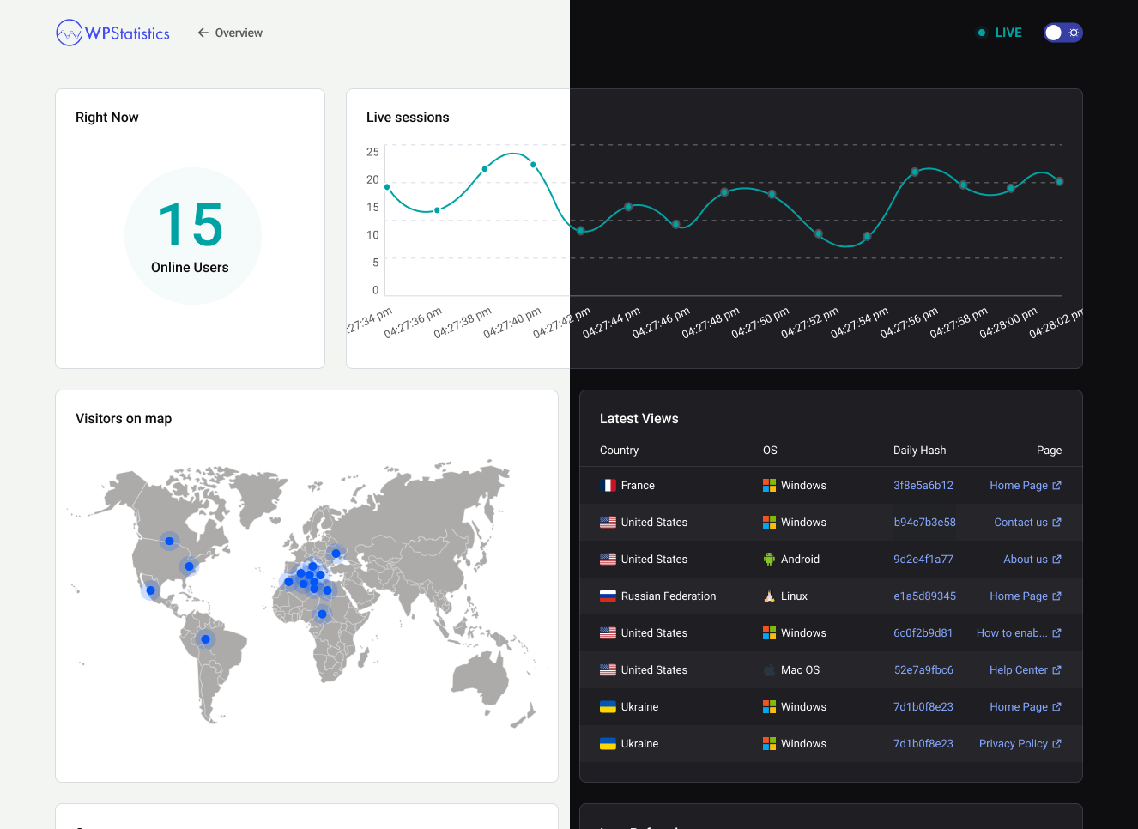Click the Android icon in the United States row
Screen dimensions: 1138x829
(768, 559)
